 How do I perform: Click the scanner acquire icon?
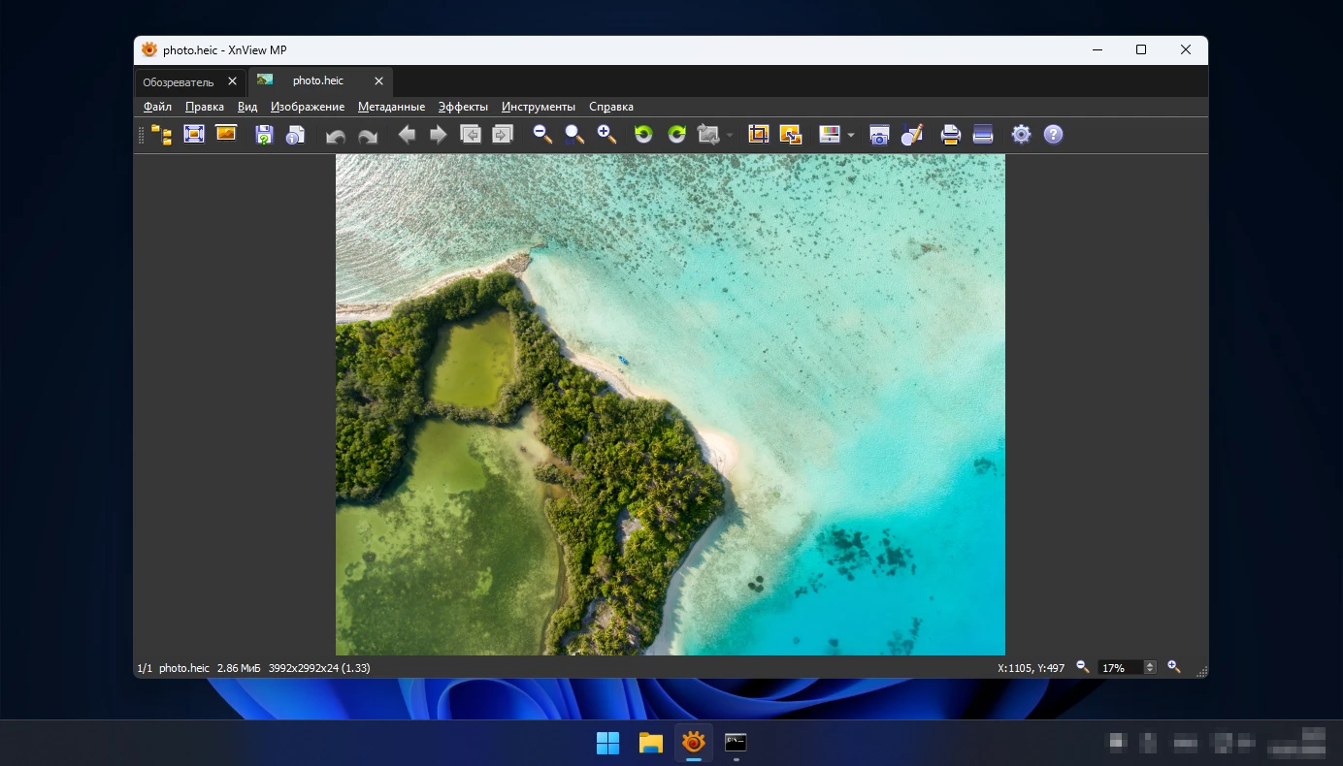click(983, 135)
